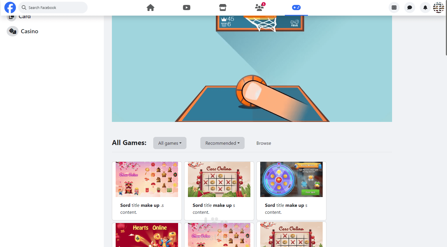The width and height of the screenshot is (447, 247).
Task: Open the first Caro Online game thumbnail
Action: 219,179
